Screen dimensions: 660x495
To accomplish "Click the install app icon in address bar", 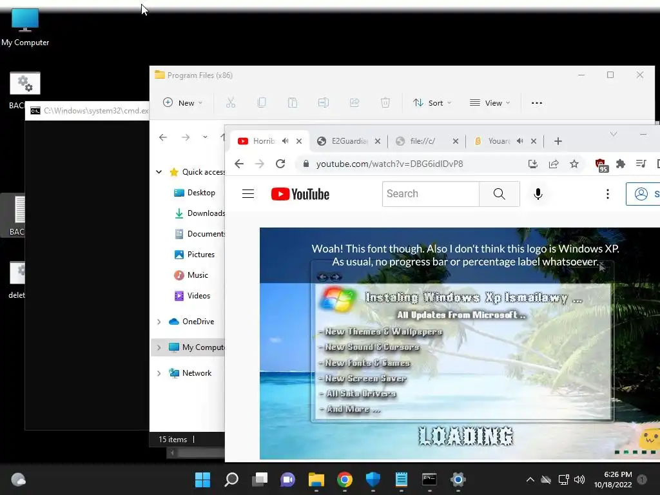I will tap(533, 164).
